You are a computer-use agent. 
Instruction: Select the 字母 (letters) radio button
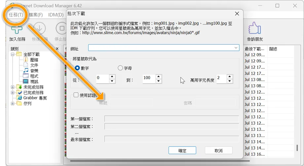pos(120,68)
